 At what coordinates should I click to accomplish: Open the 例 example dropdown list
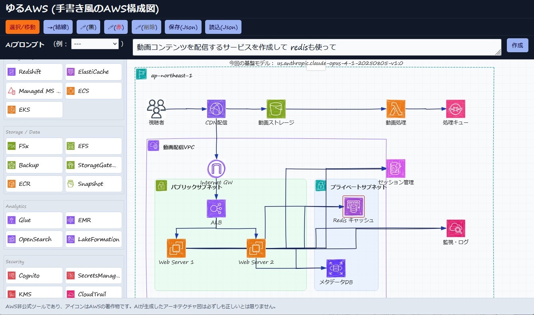coord(95,44)
